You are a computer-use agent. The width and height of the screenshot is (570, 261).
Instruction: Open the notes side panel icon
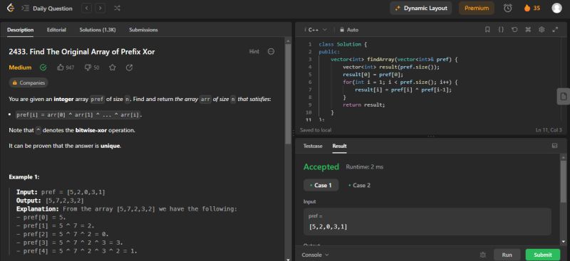[x=563, y=97]
